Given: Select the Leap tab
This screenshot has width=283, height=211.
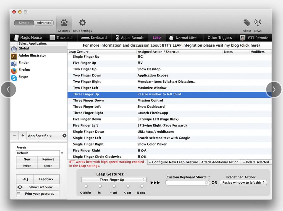Looking at the screenshot, I should 157,38.
